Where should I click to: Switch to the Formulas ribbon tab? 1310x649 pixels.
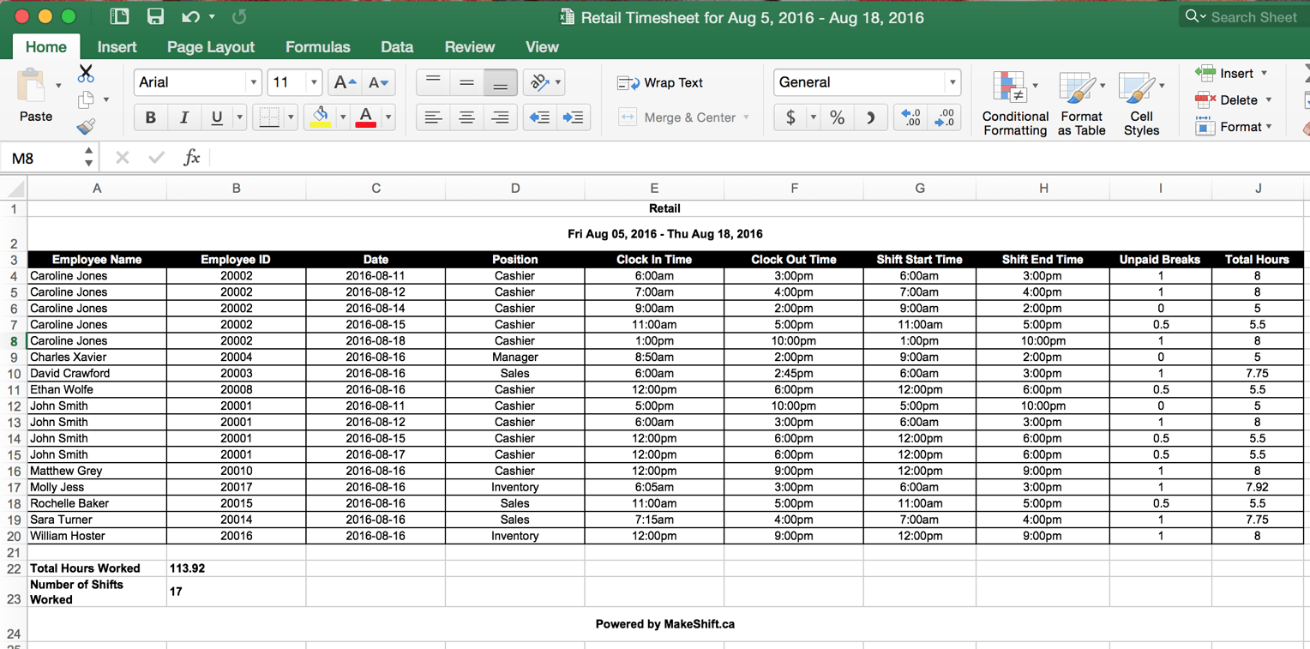tap(317, 47)
